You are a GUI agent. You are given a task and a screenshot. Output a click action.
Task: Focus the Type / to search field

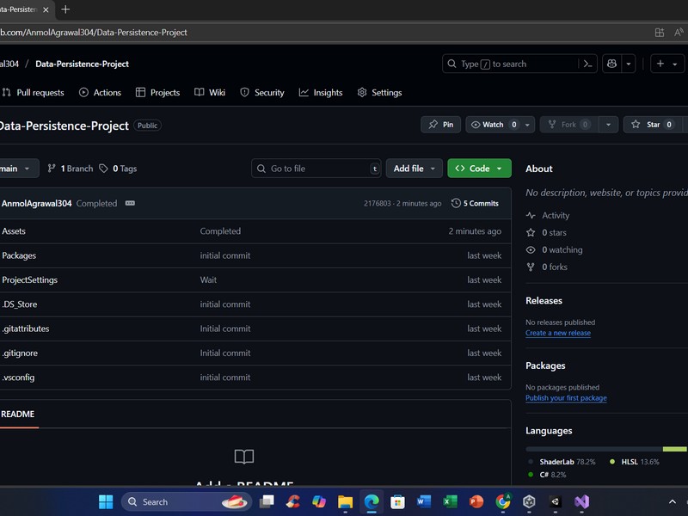click(x=519, y=64)
